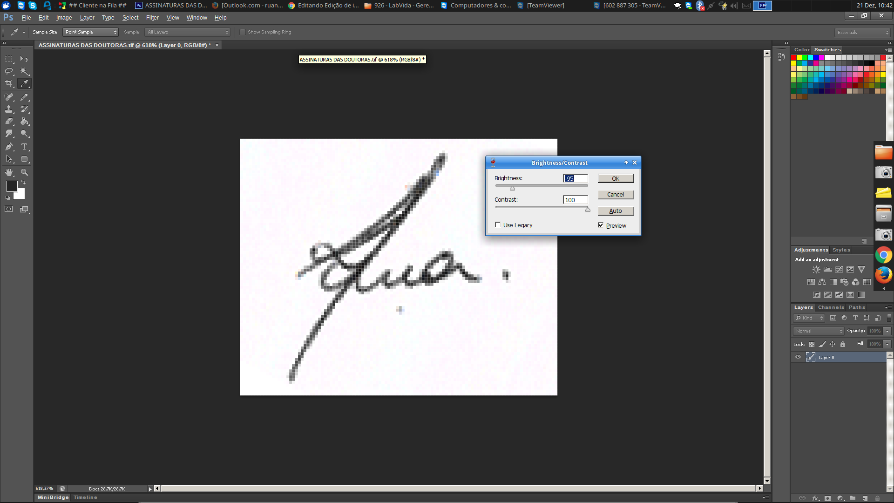The height and width of the screenshot is (503, 894).
Task: Open the Normal blend mode dropdown
Action: pyautogui.click(x=819, y=331)
